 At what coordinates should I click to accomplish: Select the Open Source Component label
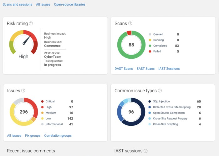coord(169,113)
